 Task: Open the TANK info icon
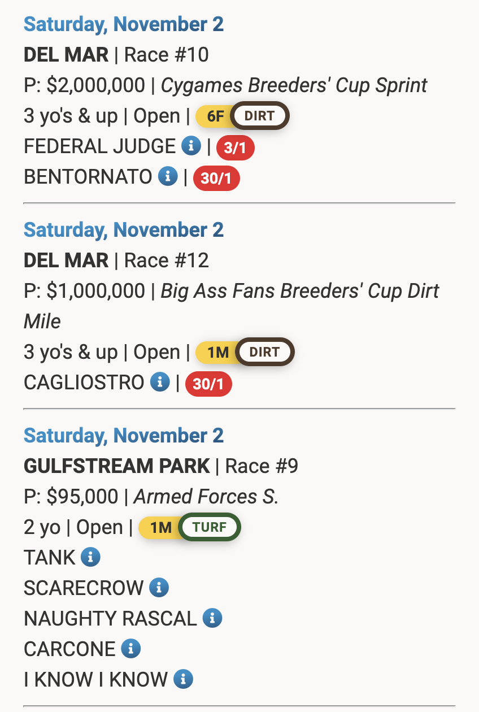[90, 558]
